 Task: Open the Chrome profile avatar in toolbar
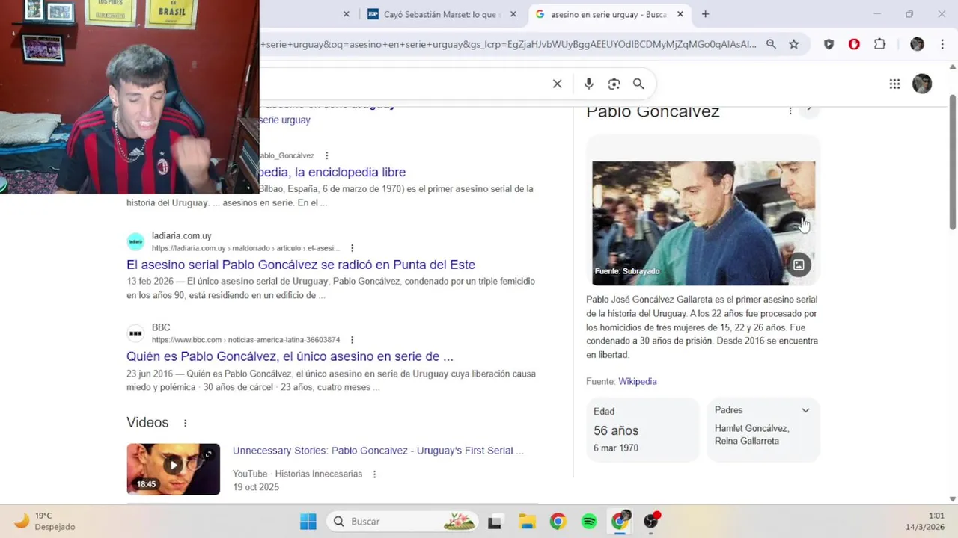click(x=917, y=44)
